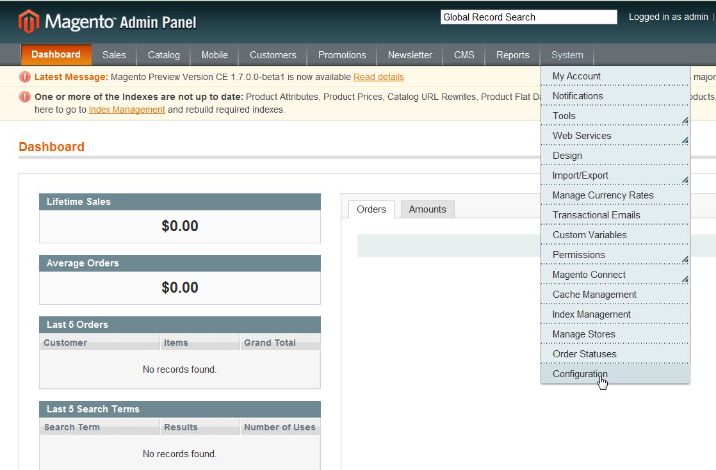
Task: Switch to the Amounts tab
Action: point(427,209)
